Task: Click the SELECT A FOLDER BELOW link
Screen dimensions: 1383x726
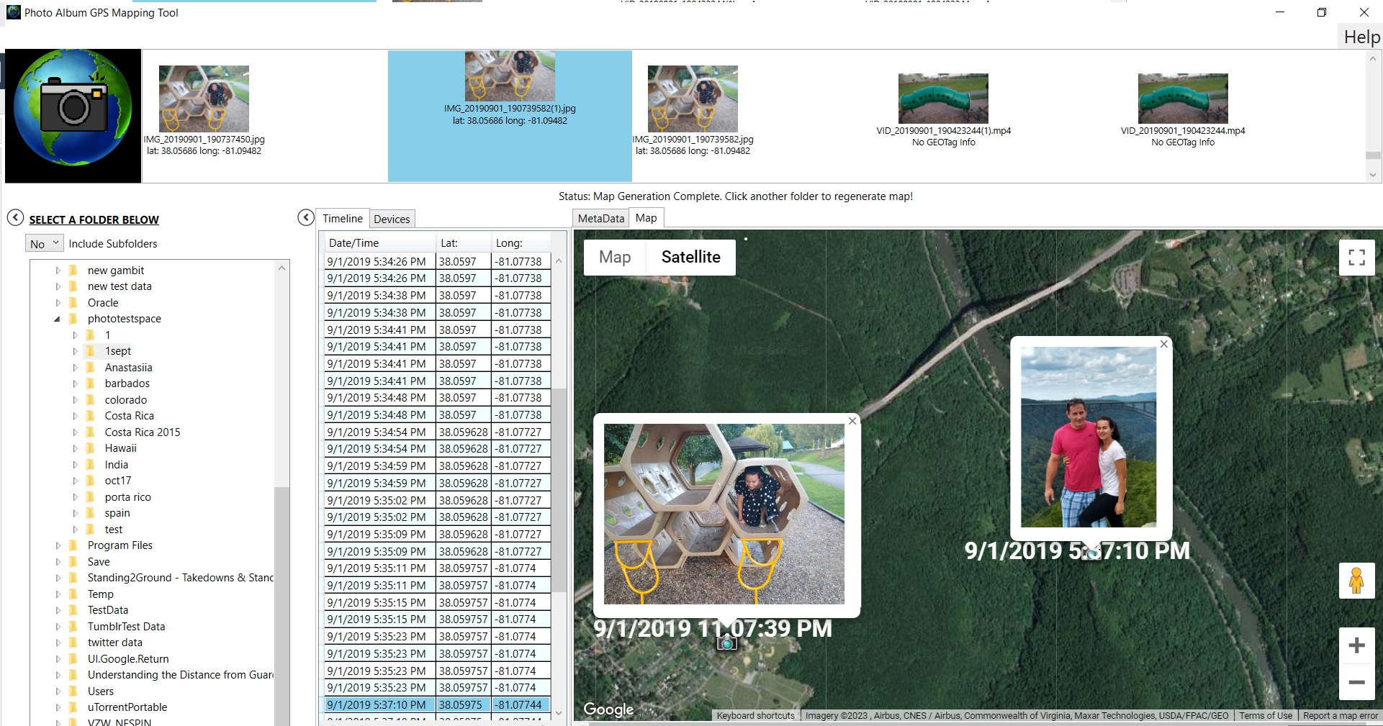Action: tap(94, 220)
